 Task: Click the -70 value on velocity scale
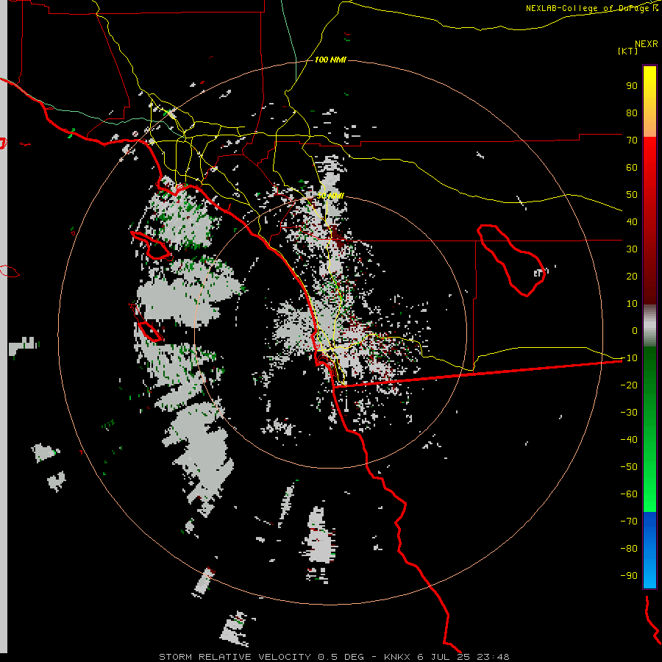(x=629, y=522)
